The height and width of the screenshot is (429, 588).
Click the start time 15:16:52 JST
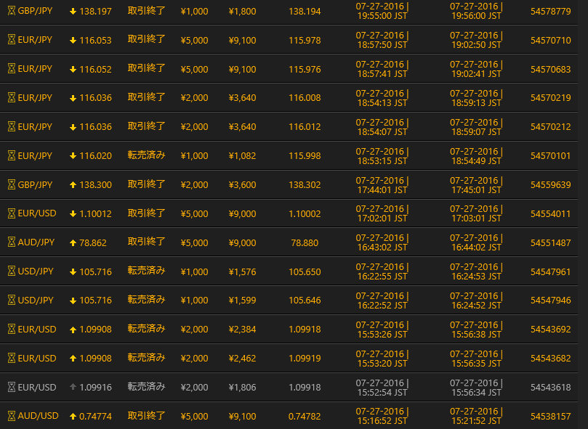tap(382, 421)
